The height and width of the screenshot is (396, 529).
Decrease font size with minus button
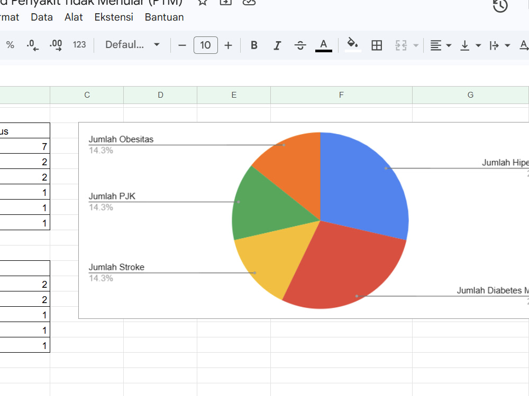[x=182, y=45]
